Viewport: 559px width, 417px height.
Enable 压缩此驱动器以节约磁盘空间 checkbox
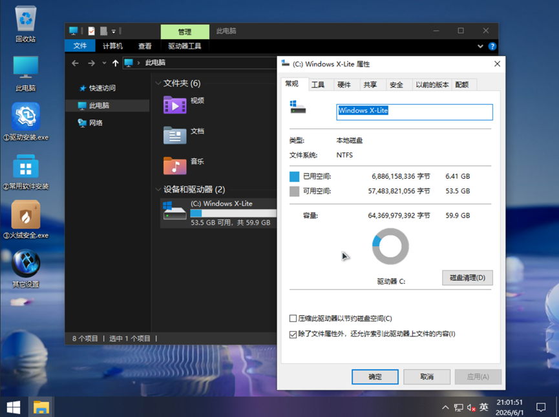[293, 318]
